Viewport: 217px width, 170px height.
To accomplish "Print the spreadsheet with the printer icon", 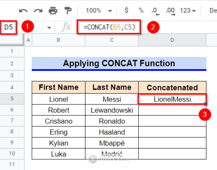I will coord(53,11).
